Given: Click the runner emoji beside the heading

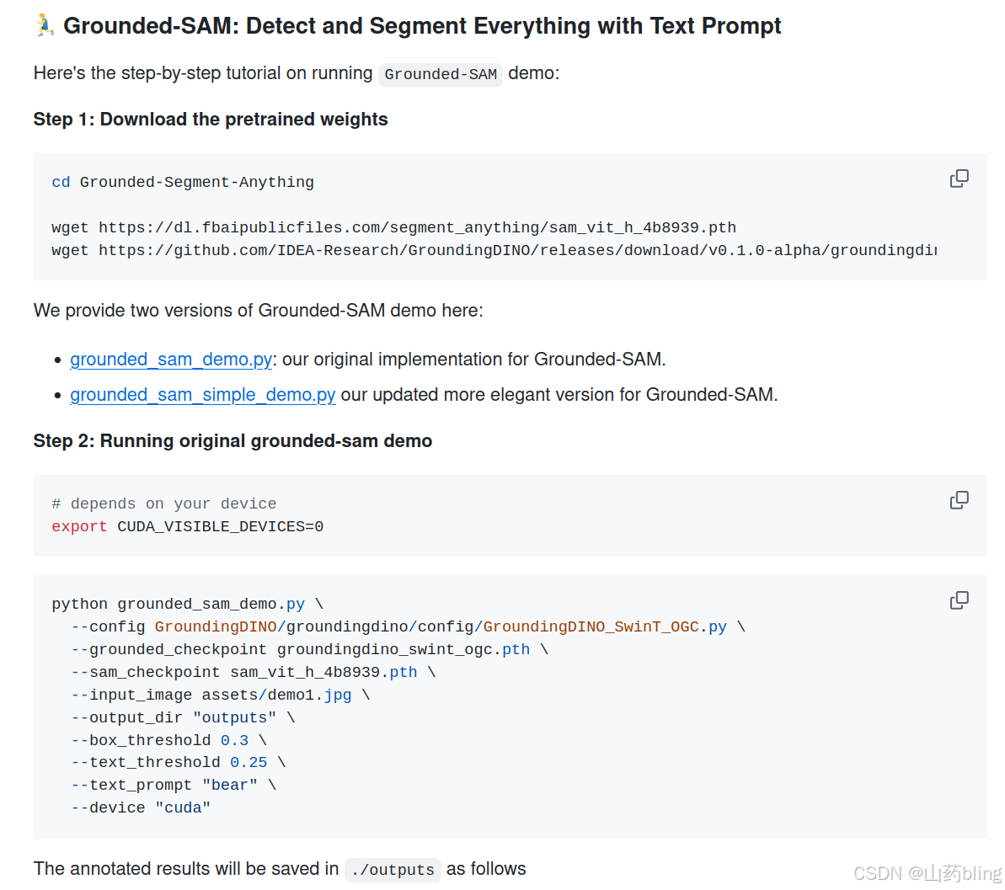Looking at the screenshot, I should coord(44,25).
